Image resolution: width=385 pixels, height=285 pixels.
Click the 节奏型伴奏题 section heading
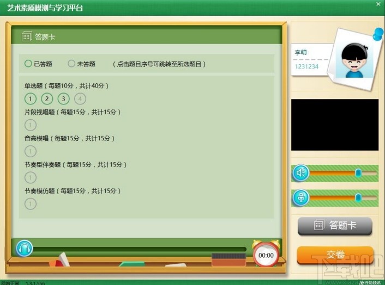coord(75,165)
